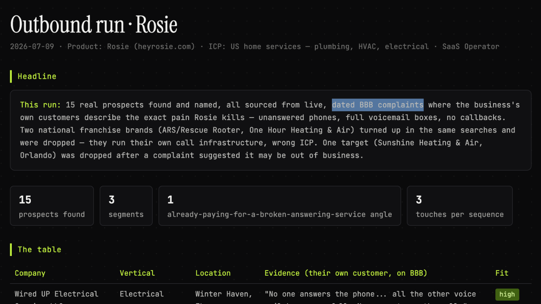This screenshot has height=304, width=541.
Task: Click the 'high' fit badge
Action: 507,294
